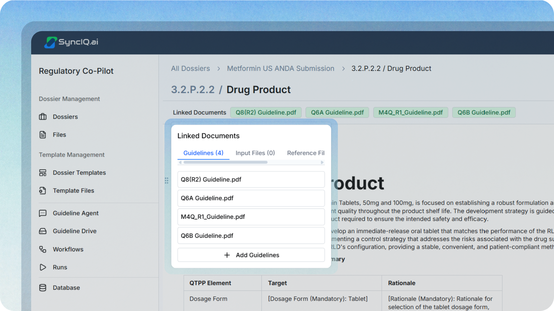This screenshot has width=554, height=311.
Task: Select the Guideline Agent chat icon
Action: pos(43,213)
